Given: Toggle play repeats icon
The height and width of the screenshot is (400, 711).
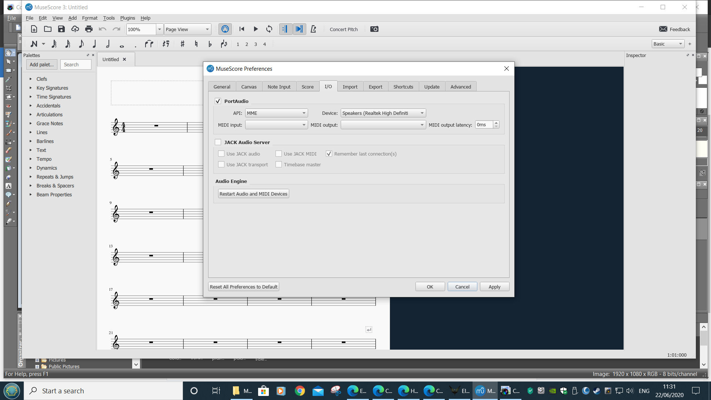Looking at the screenshot, I should point(285,29).
